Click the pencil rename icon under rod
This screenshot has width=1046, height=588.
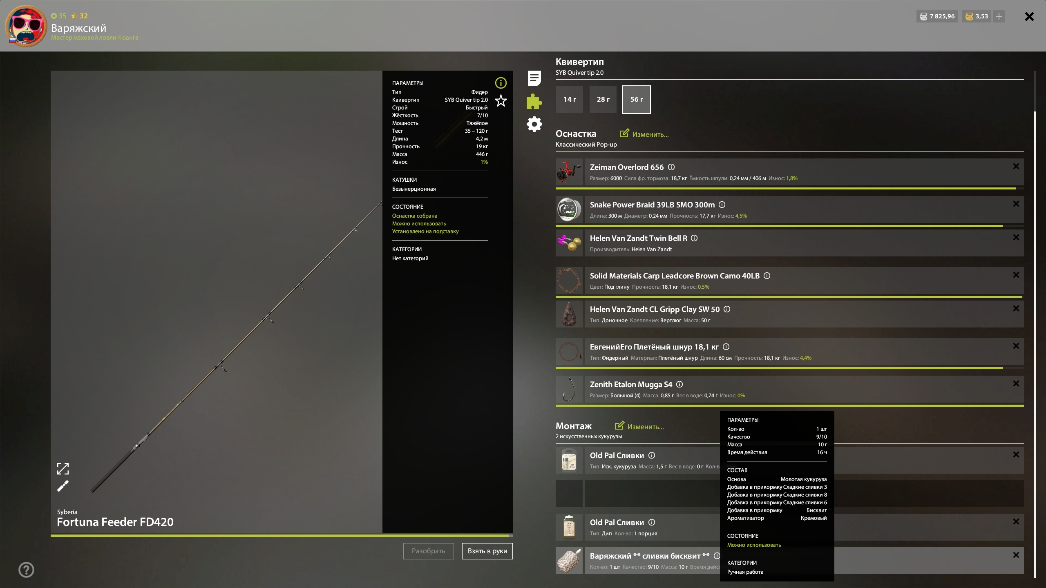63,486
